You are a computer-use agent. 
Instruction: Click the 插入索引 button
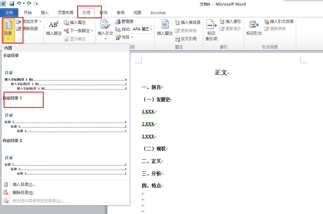point(230,22)
